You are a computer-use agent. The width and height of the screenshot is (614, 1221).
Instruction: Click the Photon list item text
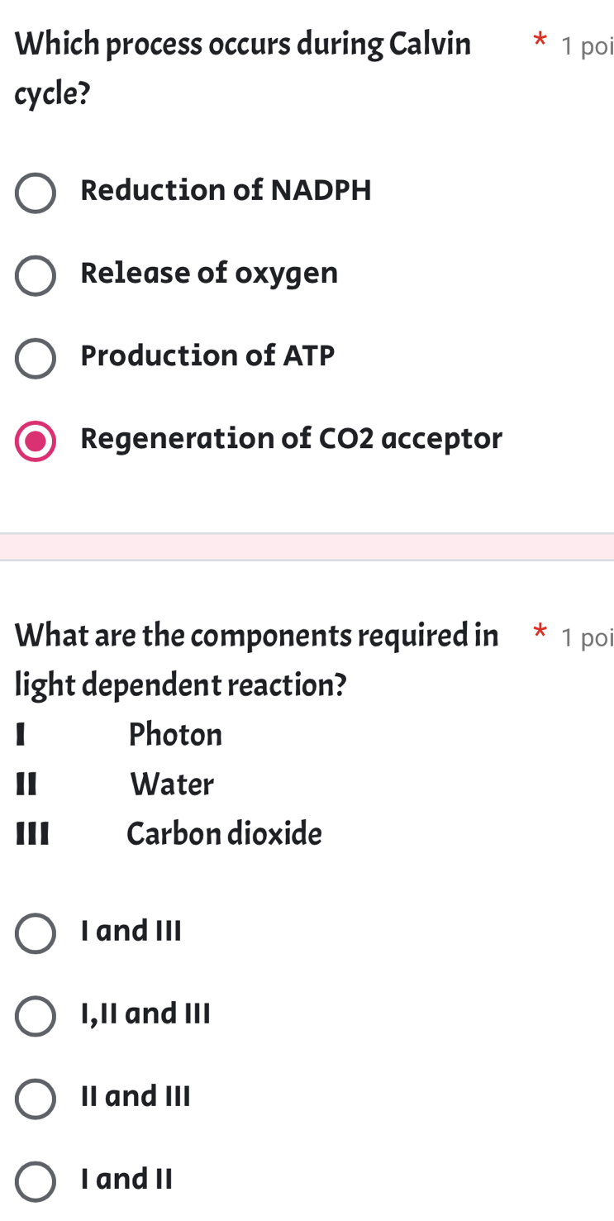pos(175,734)
